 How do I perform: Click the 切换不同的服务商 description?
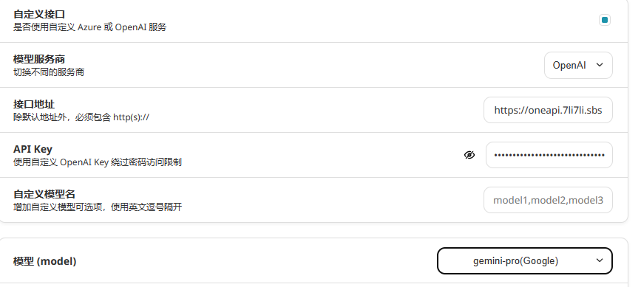click(x=49, y=72)
